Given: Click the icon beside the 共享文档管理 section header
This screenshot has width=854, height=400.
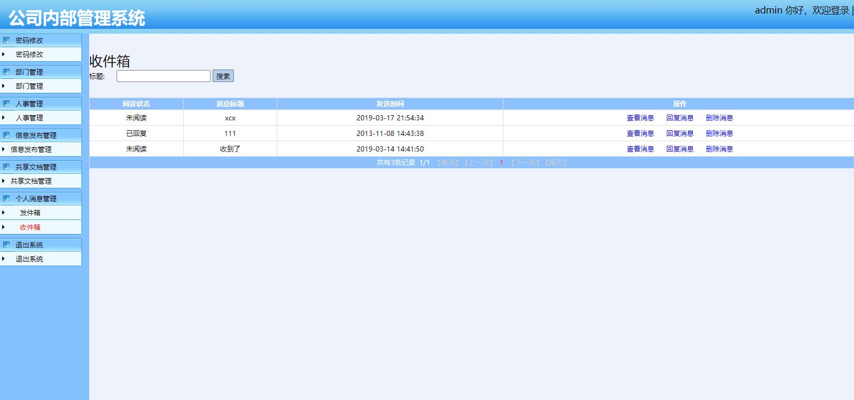Looking at the screenshot, I should (6, 167).
